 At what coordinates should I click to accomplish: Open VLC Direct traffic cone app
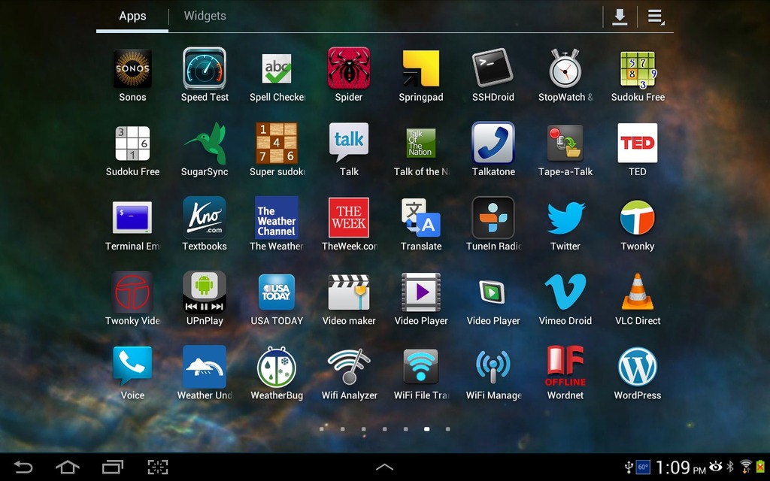pos(638,299)
